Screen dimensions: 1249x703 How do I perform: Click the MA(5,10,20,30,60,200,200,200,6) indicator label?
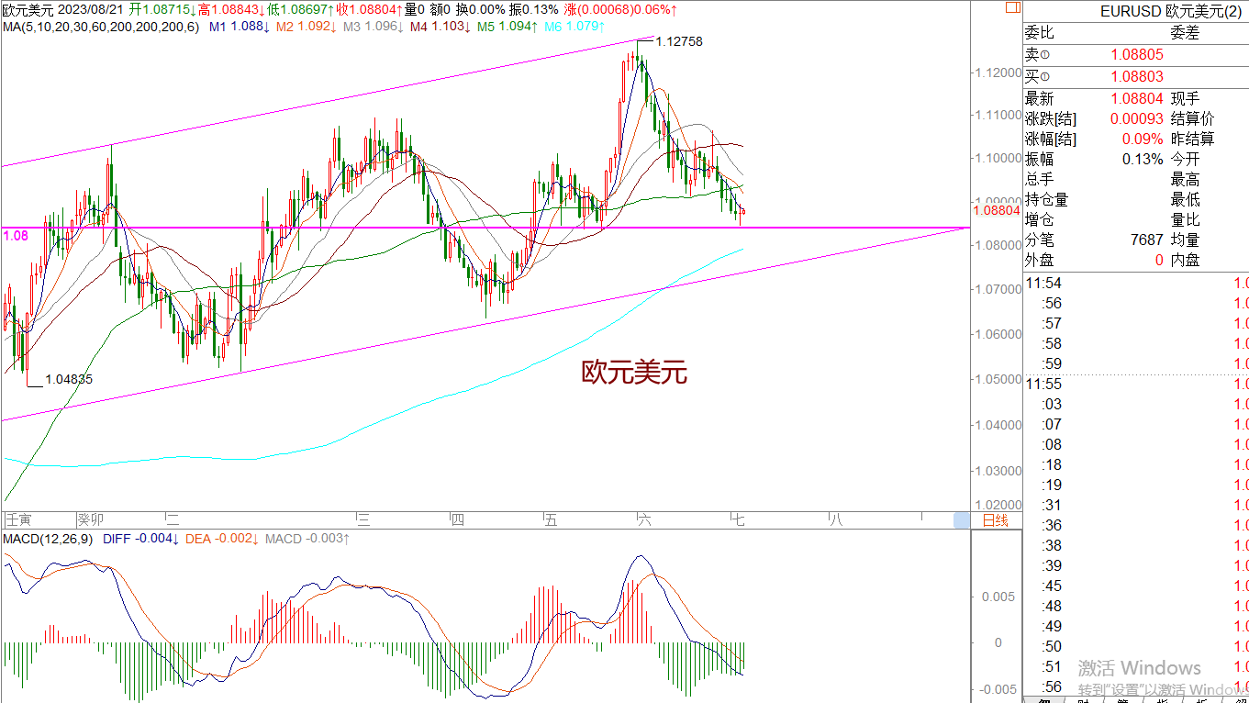coord(100,27)
